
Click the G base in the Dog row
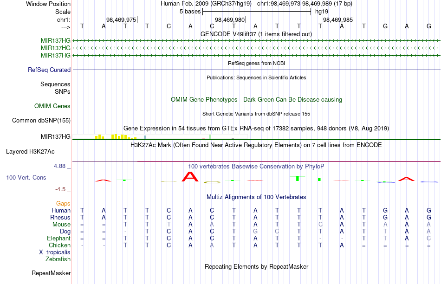click(255, 232)
